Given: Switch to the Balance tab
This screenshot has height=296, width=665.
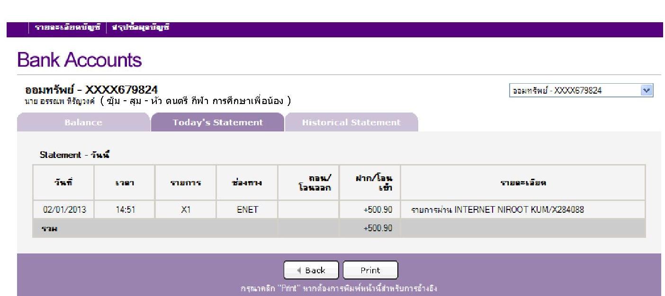Looking at the screenshot, I should (83, 122).
